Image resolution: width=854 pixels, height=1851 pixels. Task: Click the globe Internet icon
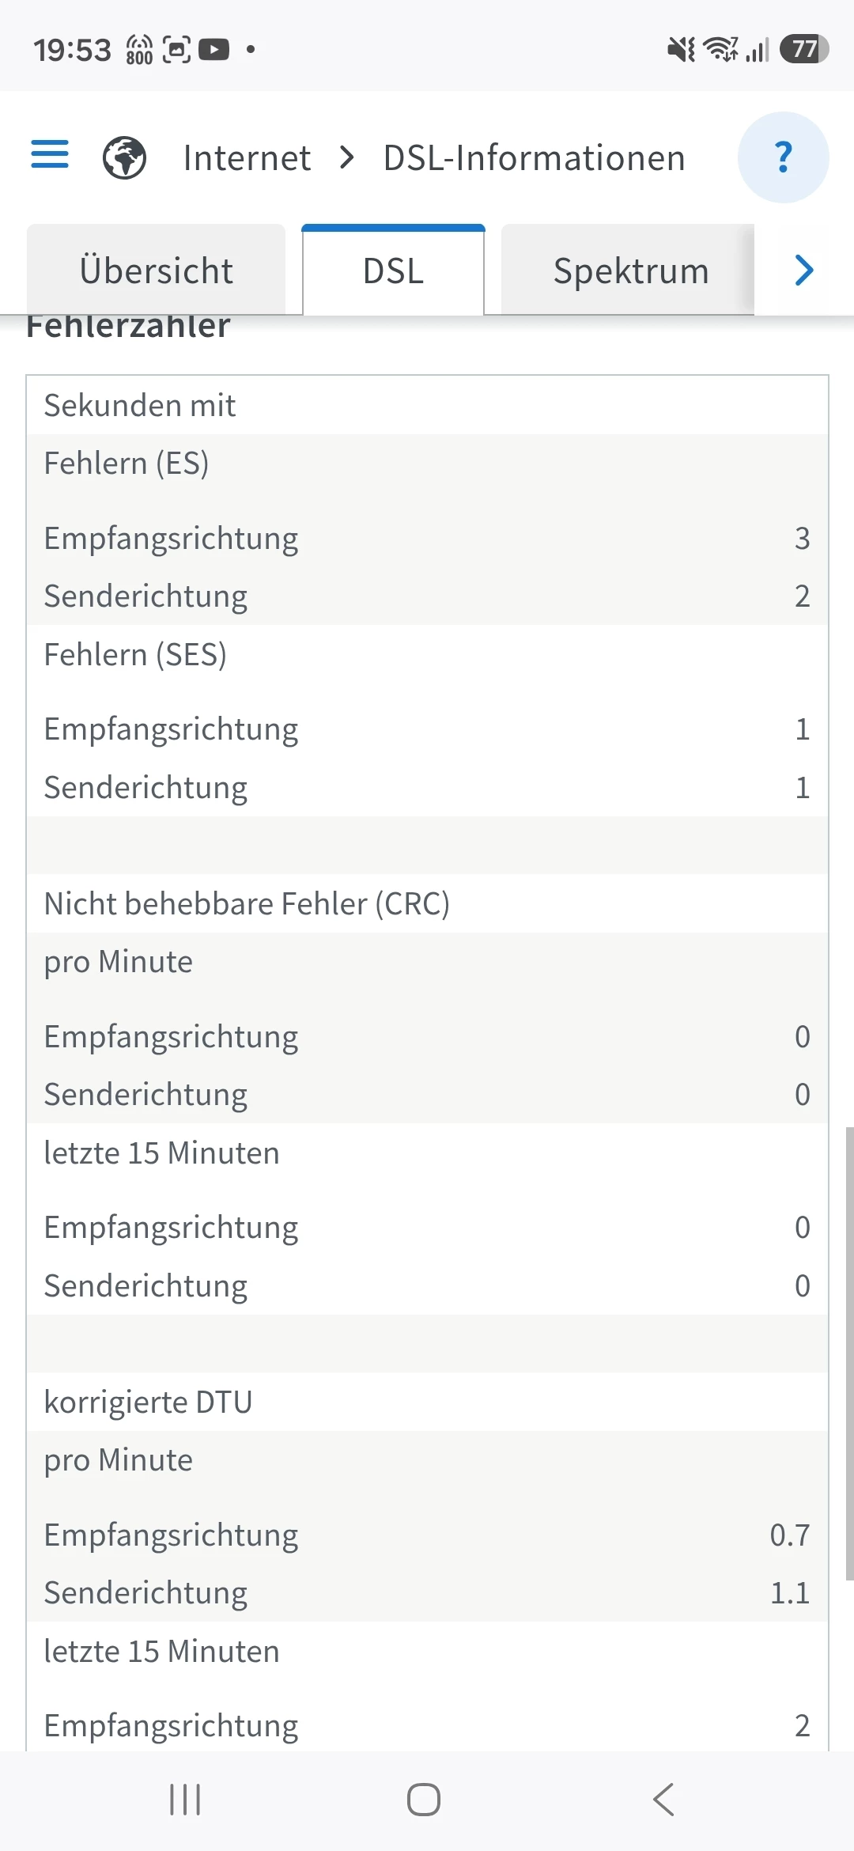coord(124,157)
